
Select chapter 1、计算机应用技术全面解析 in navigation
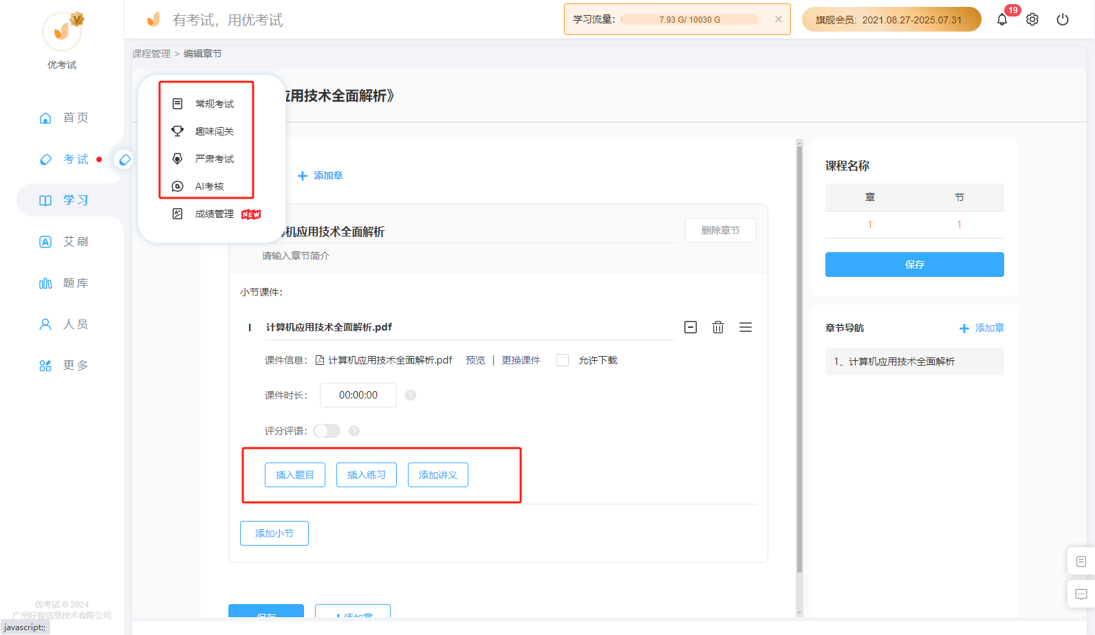click(915, 361)
